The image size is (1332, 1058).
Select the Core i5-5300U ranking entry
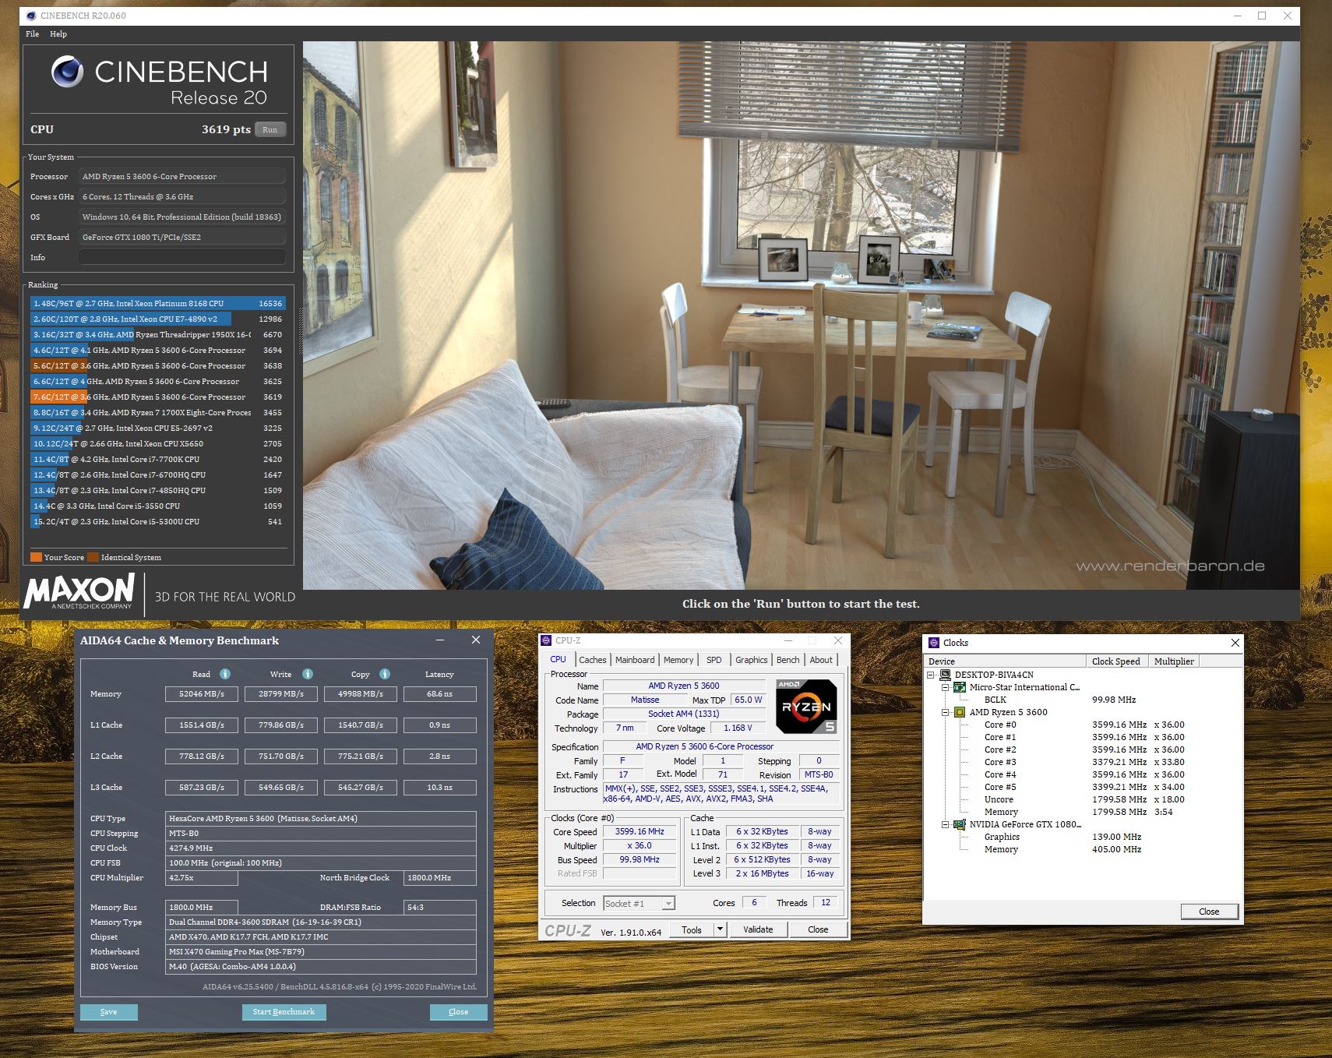[157, 521]
